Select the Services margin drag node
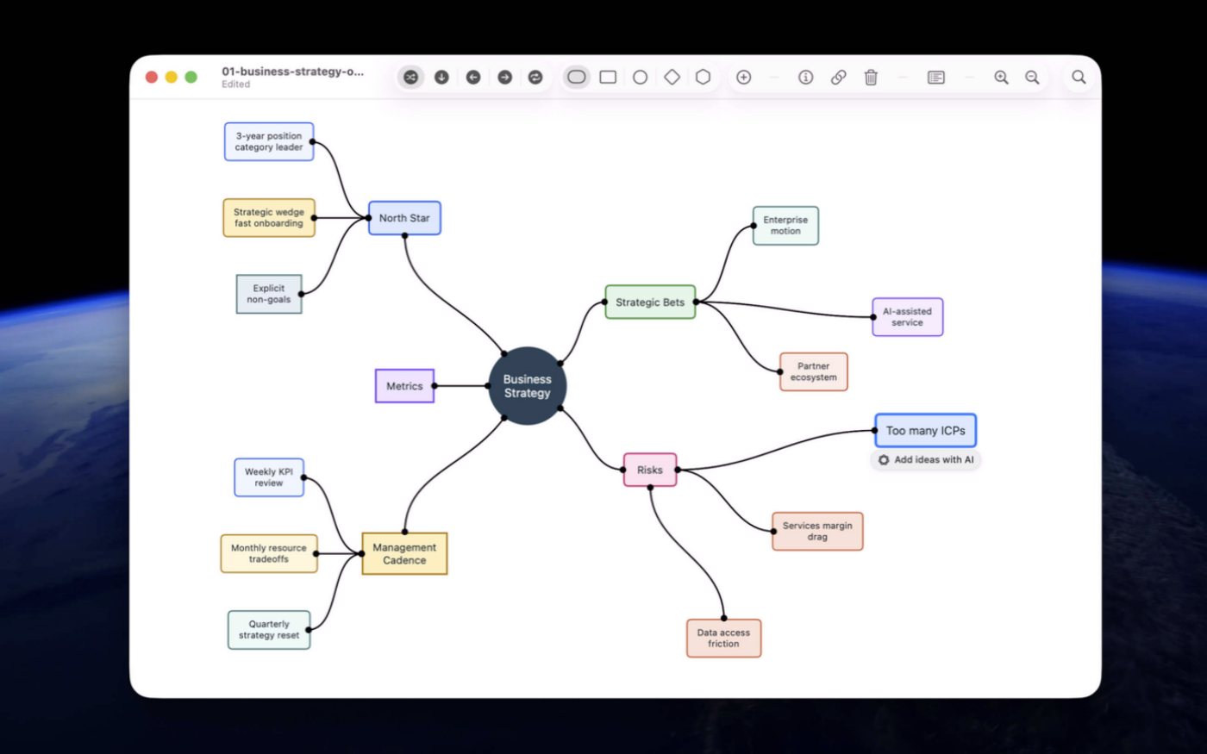 817,531
